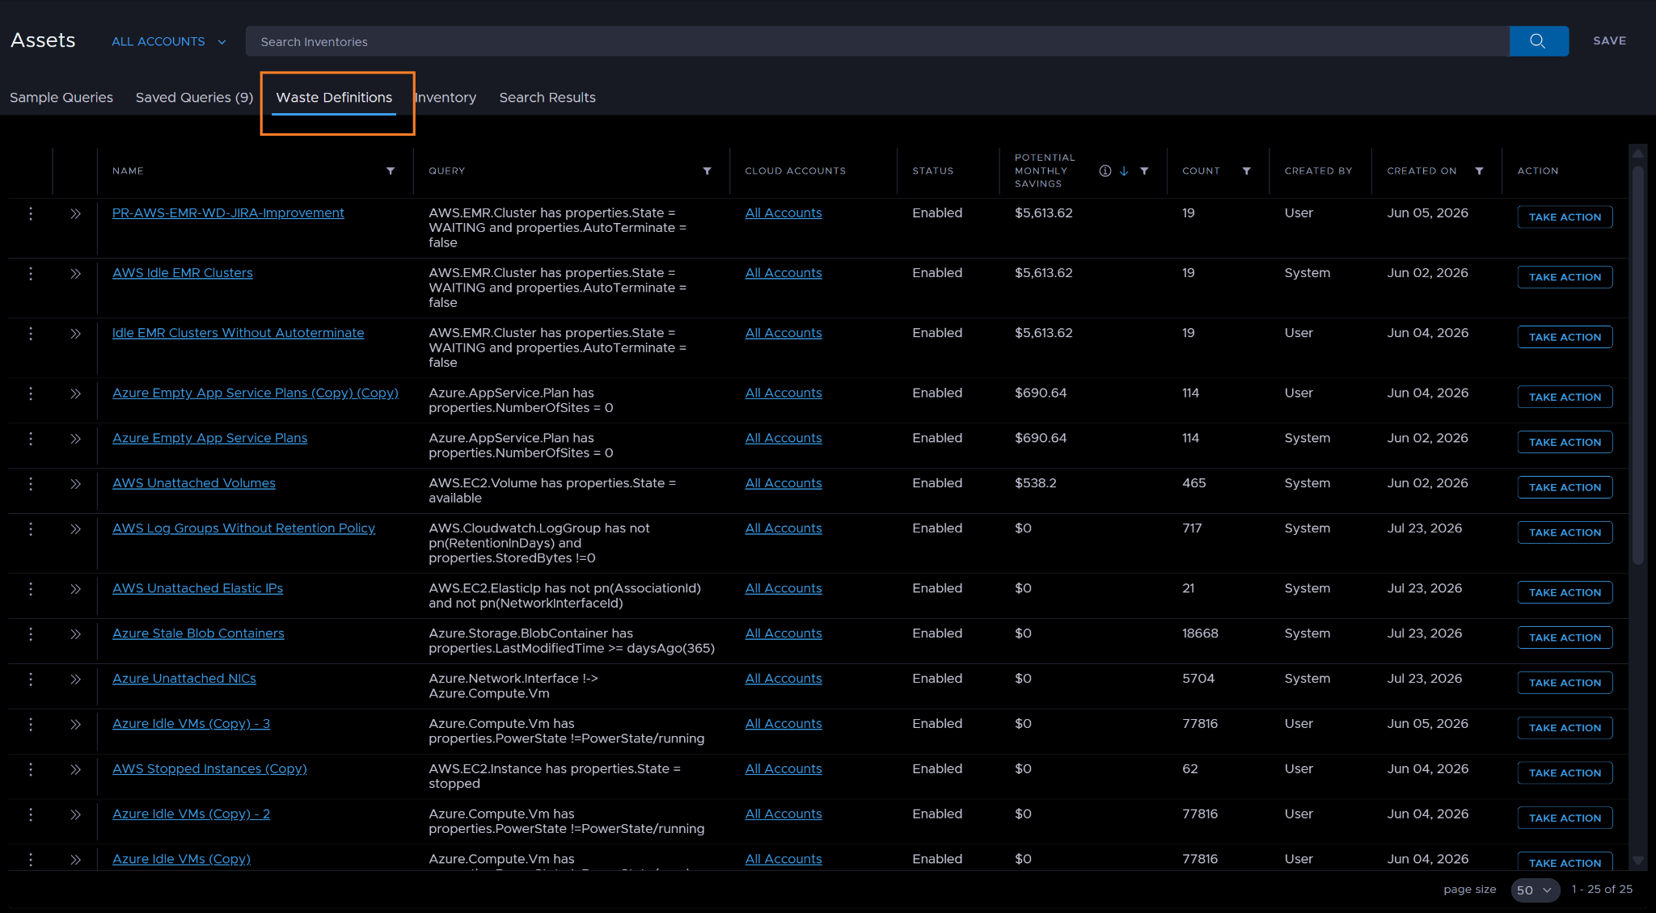Open kebab menu for AWS Idle EMR Clusters
The width and height of the screenshot is (1656, 913).
click(x=31, y=273)
